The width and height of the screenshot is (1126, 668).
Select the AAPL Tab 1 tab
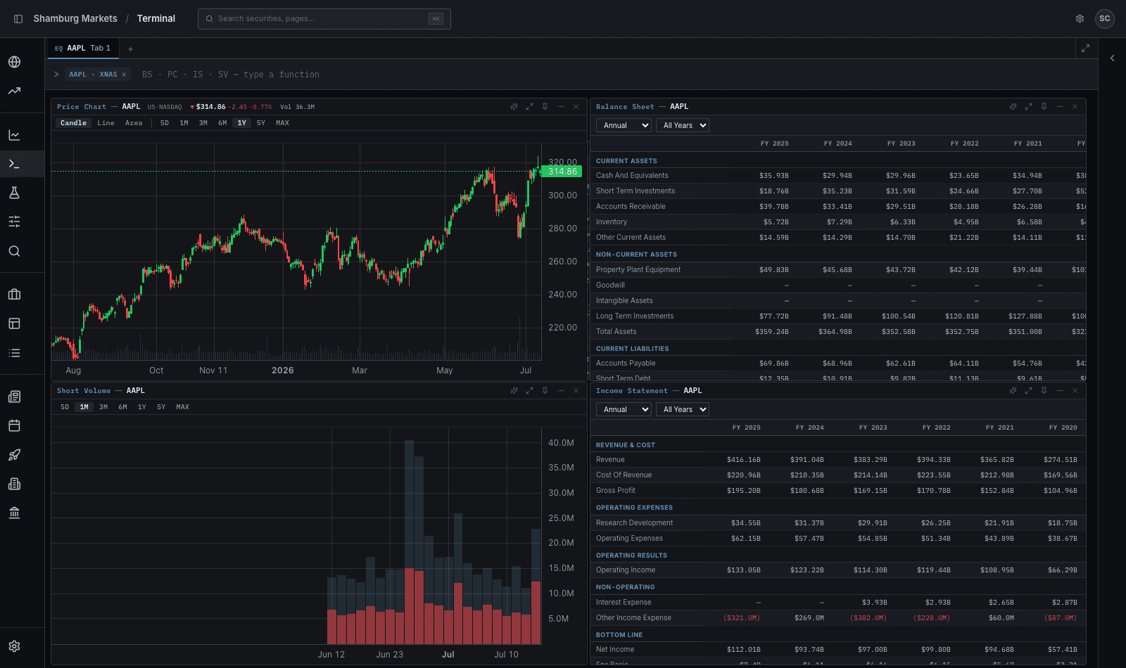tap(83, 49)
